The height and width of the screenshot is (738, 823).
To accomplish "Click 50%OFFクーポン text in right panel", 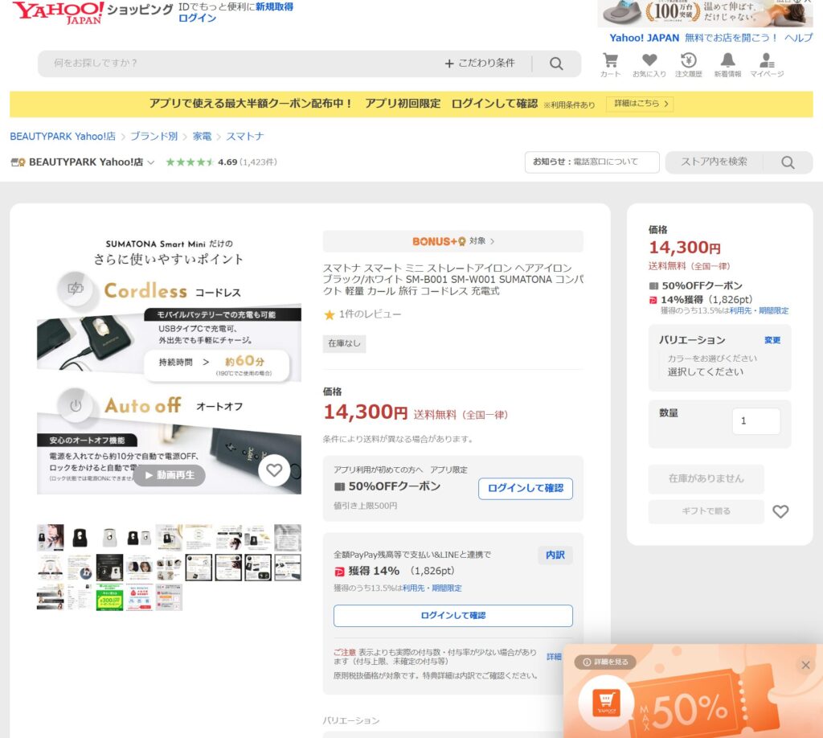I will [x=702, y=286].
